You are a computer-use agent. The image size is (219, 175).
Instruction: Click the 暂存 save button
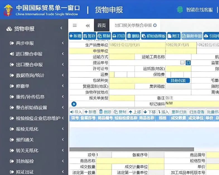pos(90,36)
